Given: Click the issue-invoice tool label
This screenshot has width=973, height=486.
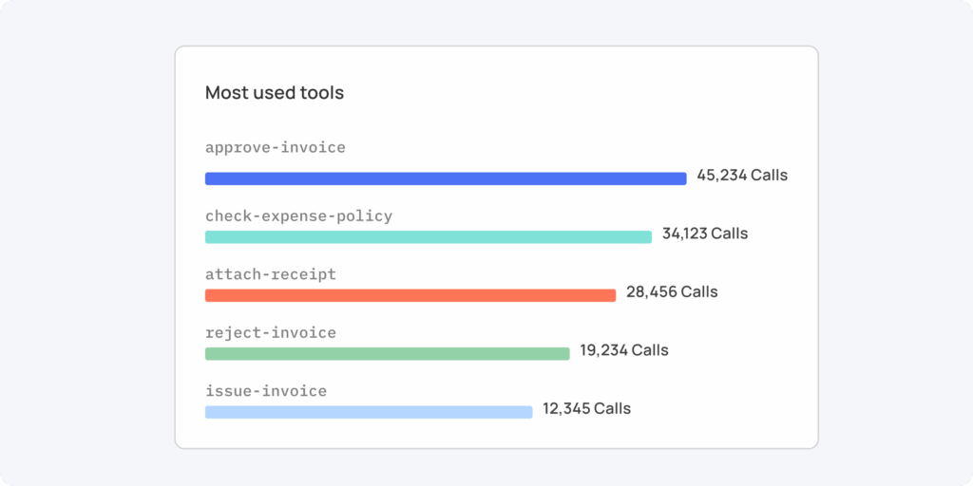Looking at the screenshot, I should 266,391.
